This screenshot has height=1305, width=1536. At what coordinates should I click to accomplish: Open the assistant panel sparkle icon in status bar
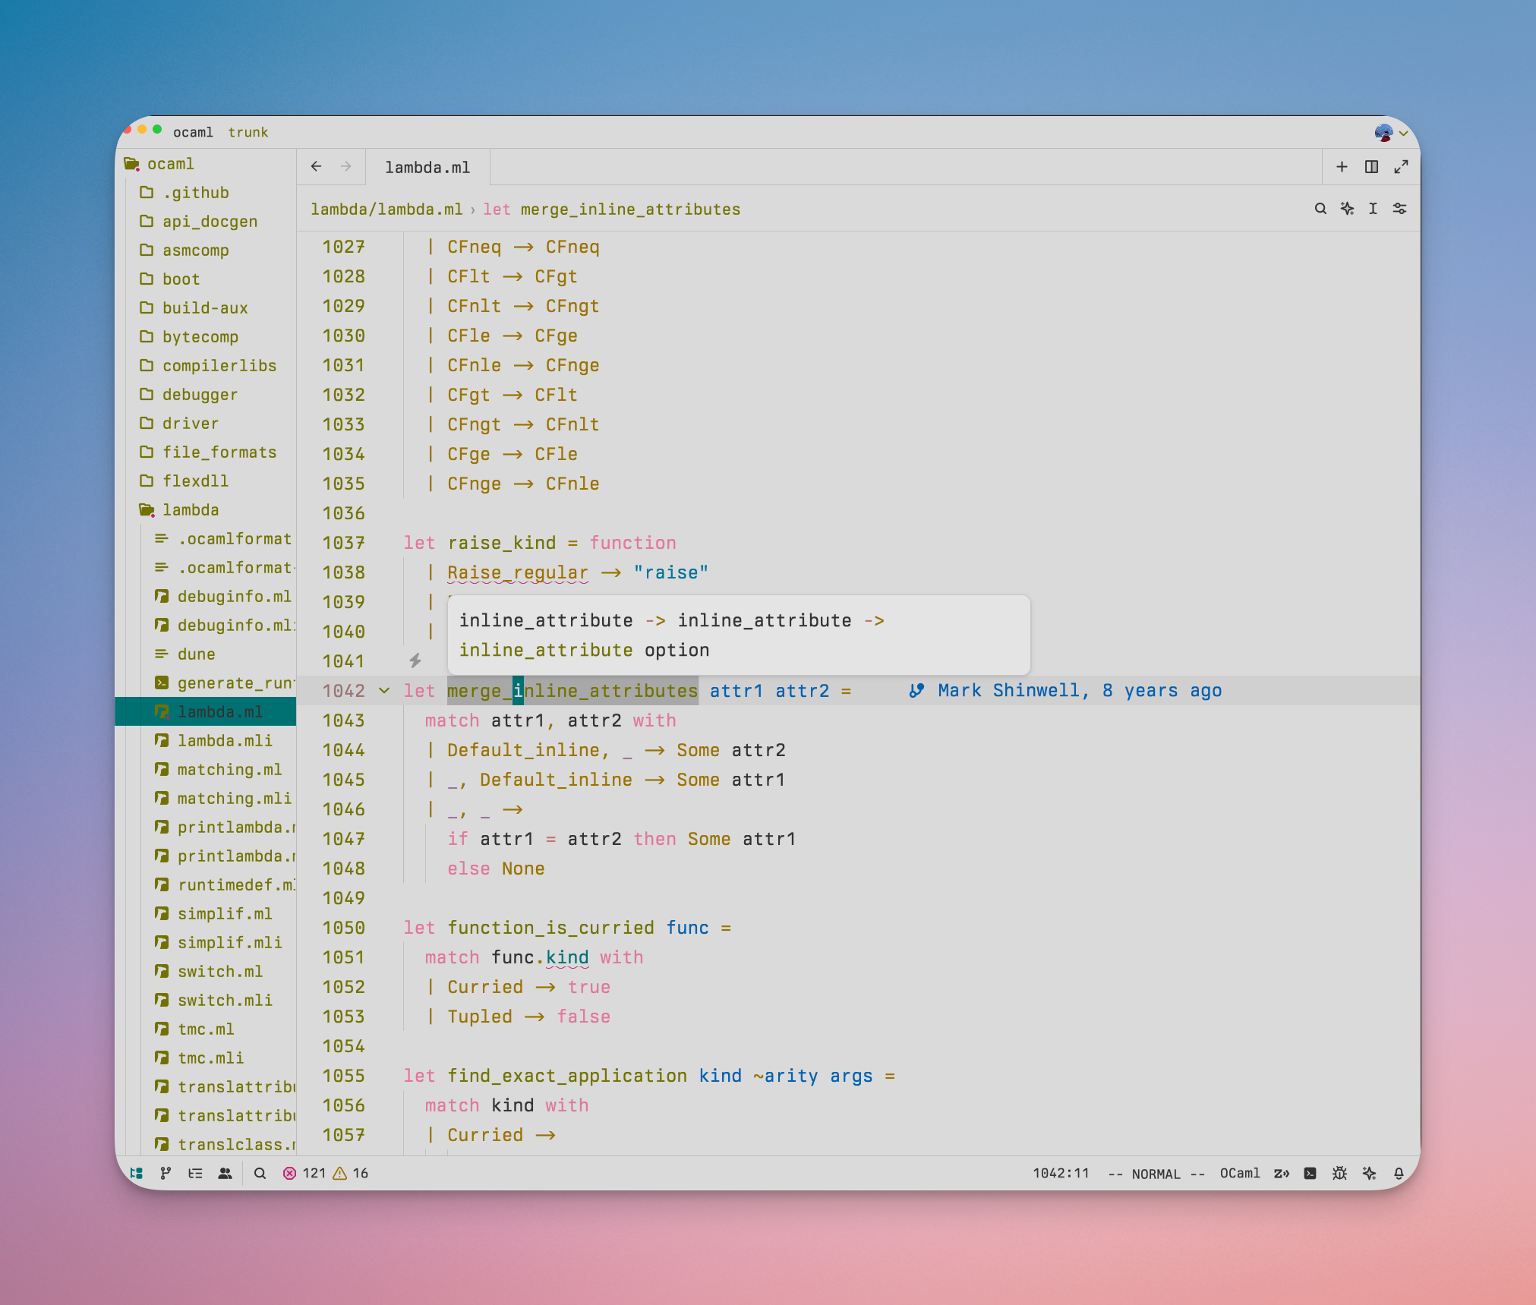click(1369, 1173)
